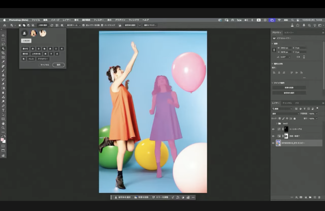Select the Zoom magnifier tool
This screenshot has height=211, width=325.
3,128
